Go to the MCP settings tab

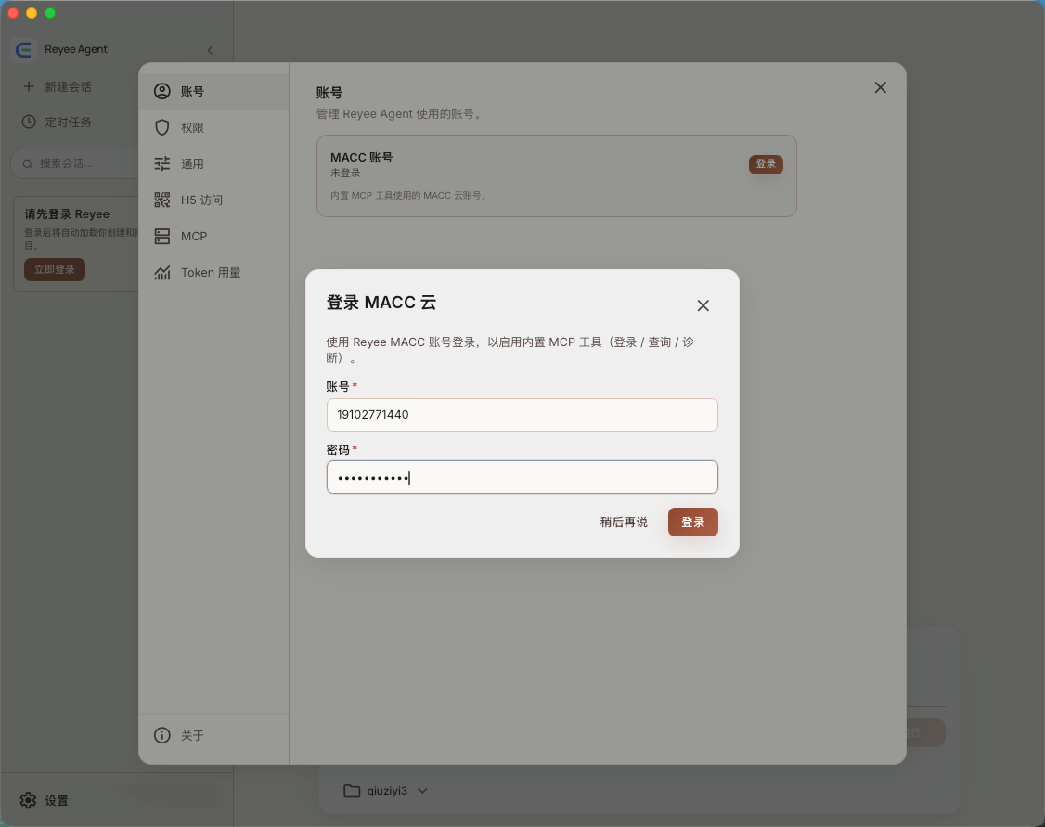pos(213,236)
